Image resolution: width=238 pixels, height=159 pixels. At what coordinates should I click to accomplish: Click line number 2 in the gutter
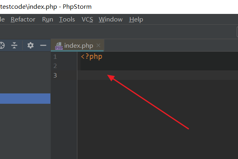click(x=55, y=66)
